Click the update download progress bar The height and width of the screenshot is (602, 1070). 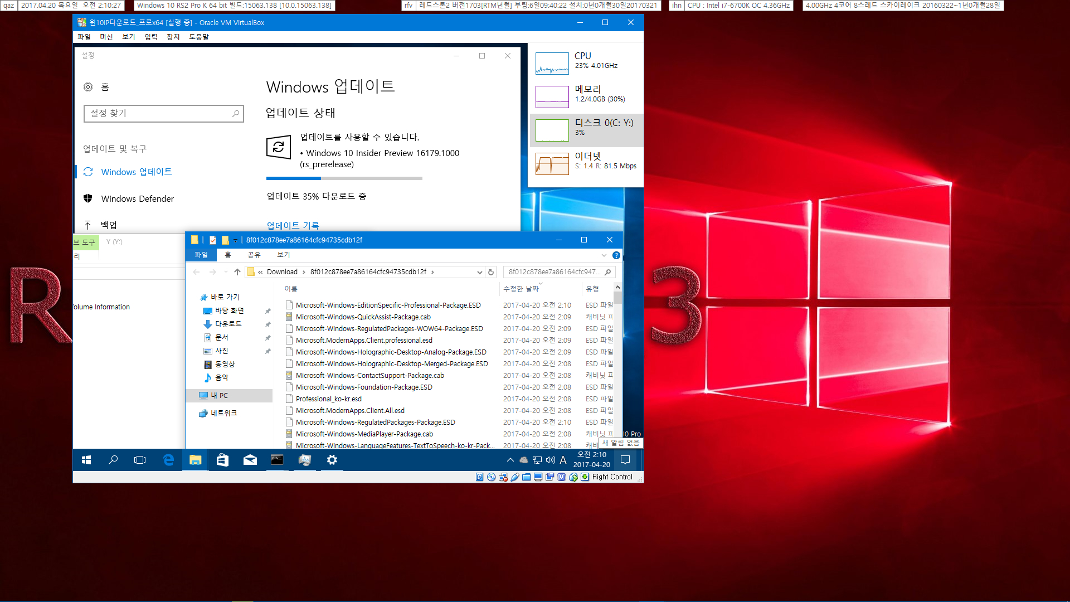click(344, 178)
